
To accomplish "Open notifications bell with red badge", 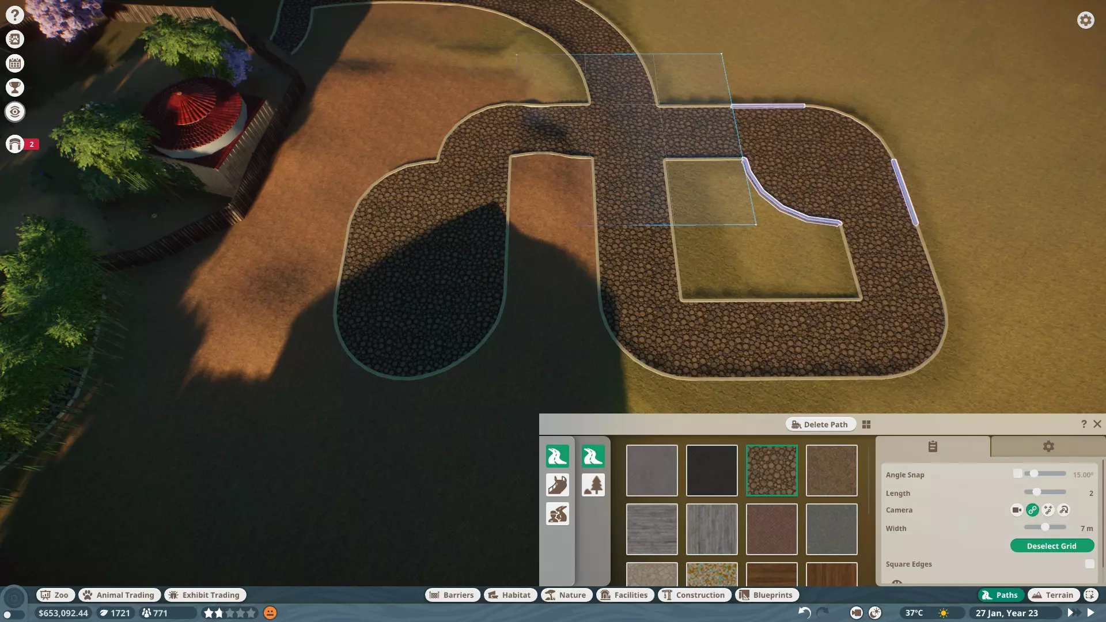I will pos(15,144).
